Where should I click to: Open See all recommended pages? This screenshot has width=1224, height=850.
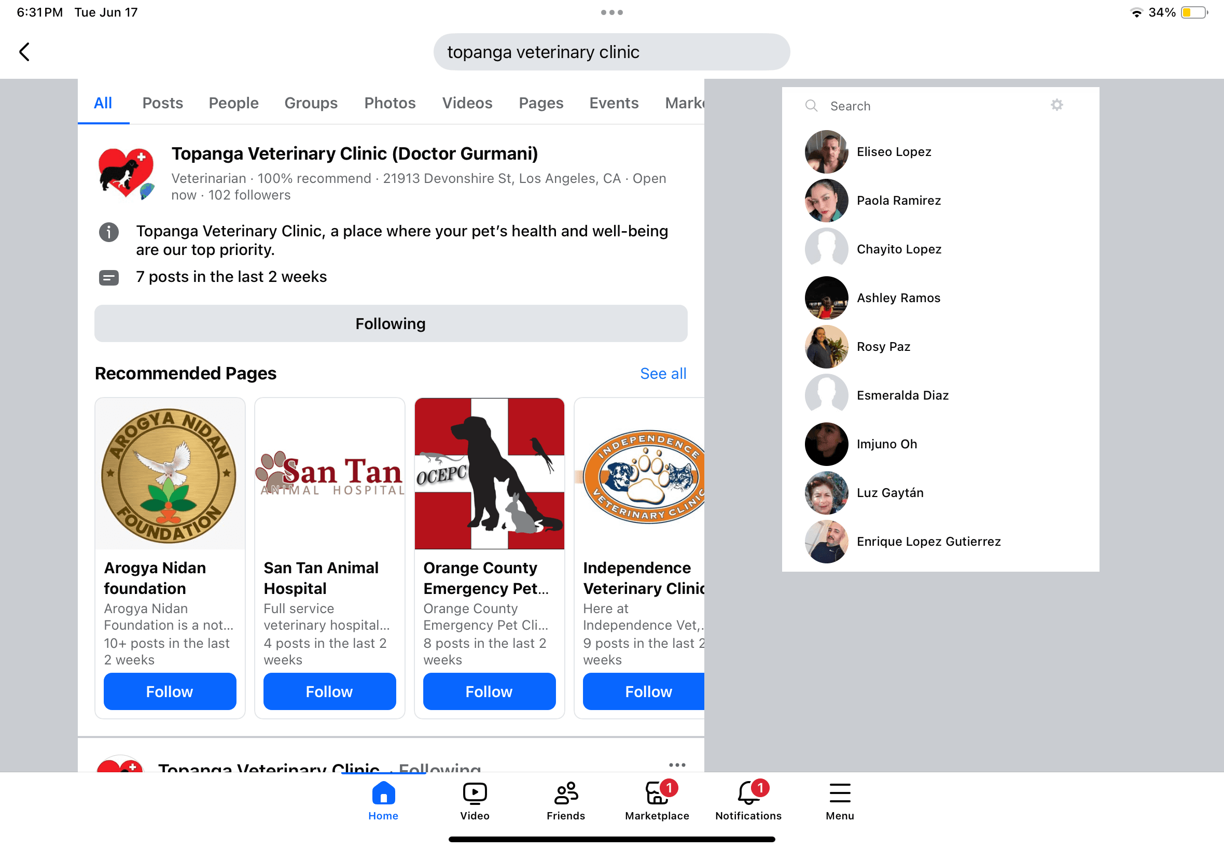pyautogui.click(x=663, y=373)
